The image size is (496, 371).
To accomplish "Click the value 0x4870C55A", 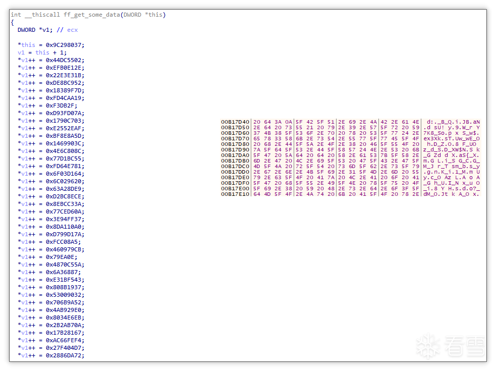I will tap(63, 266).
